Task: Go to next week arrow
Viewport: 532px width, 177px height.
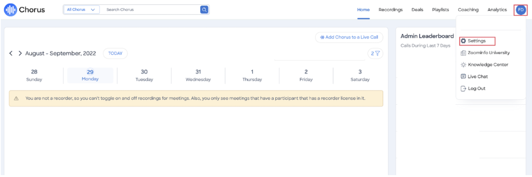Action: (20, 53)
